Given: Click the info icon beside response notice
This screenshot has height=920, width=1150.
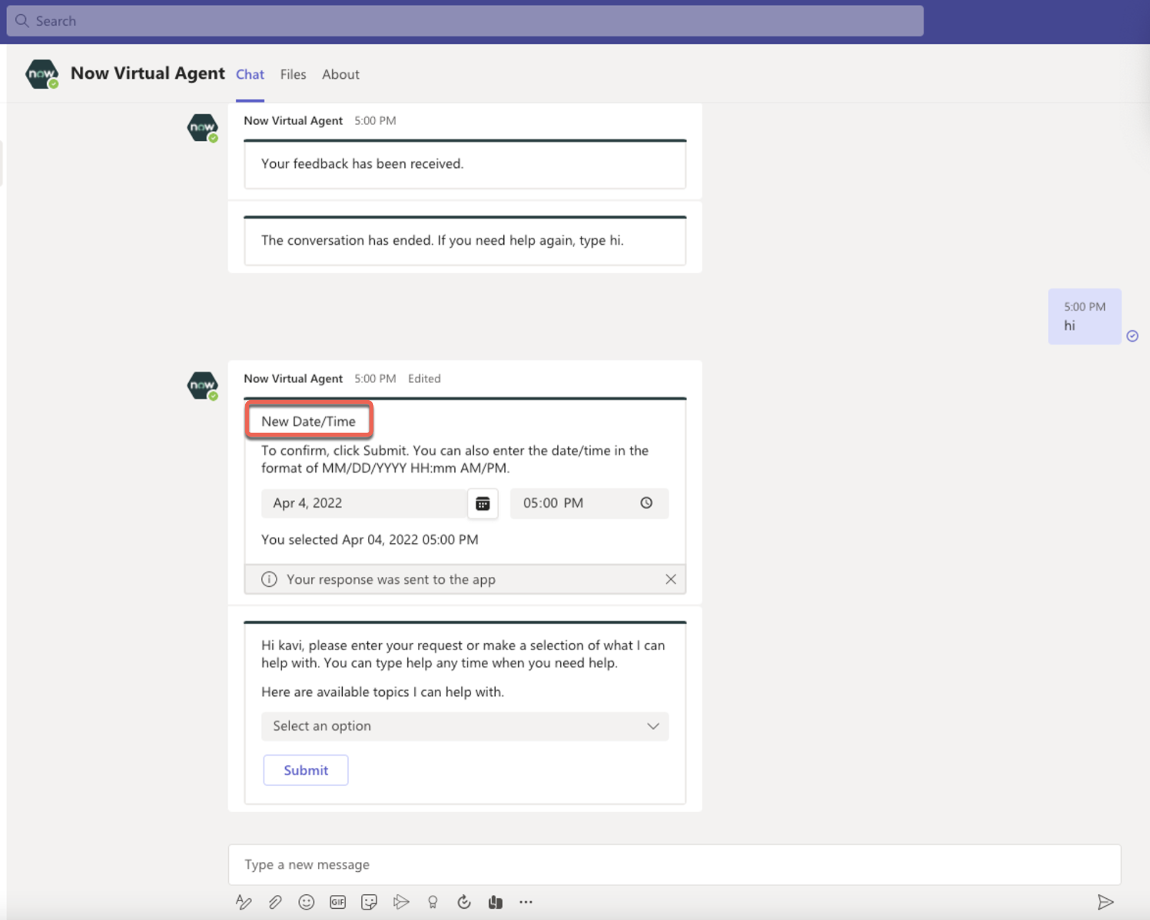Looking at the screenshot, I should pyautogui.click(x=269, y=579).
